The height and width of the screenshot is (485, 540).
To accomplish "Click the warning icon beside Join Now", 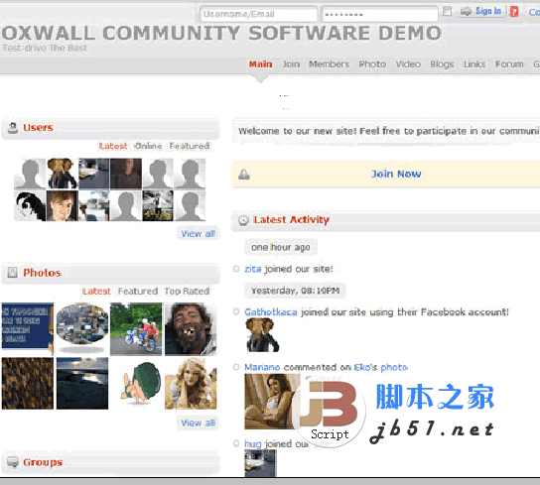I will point(244,175).
